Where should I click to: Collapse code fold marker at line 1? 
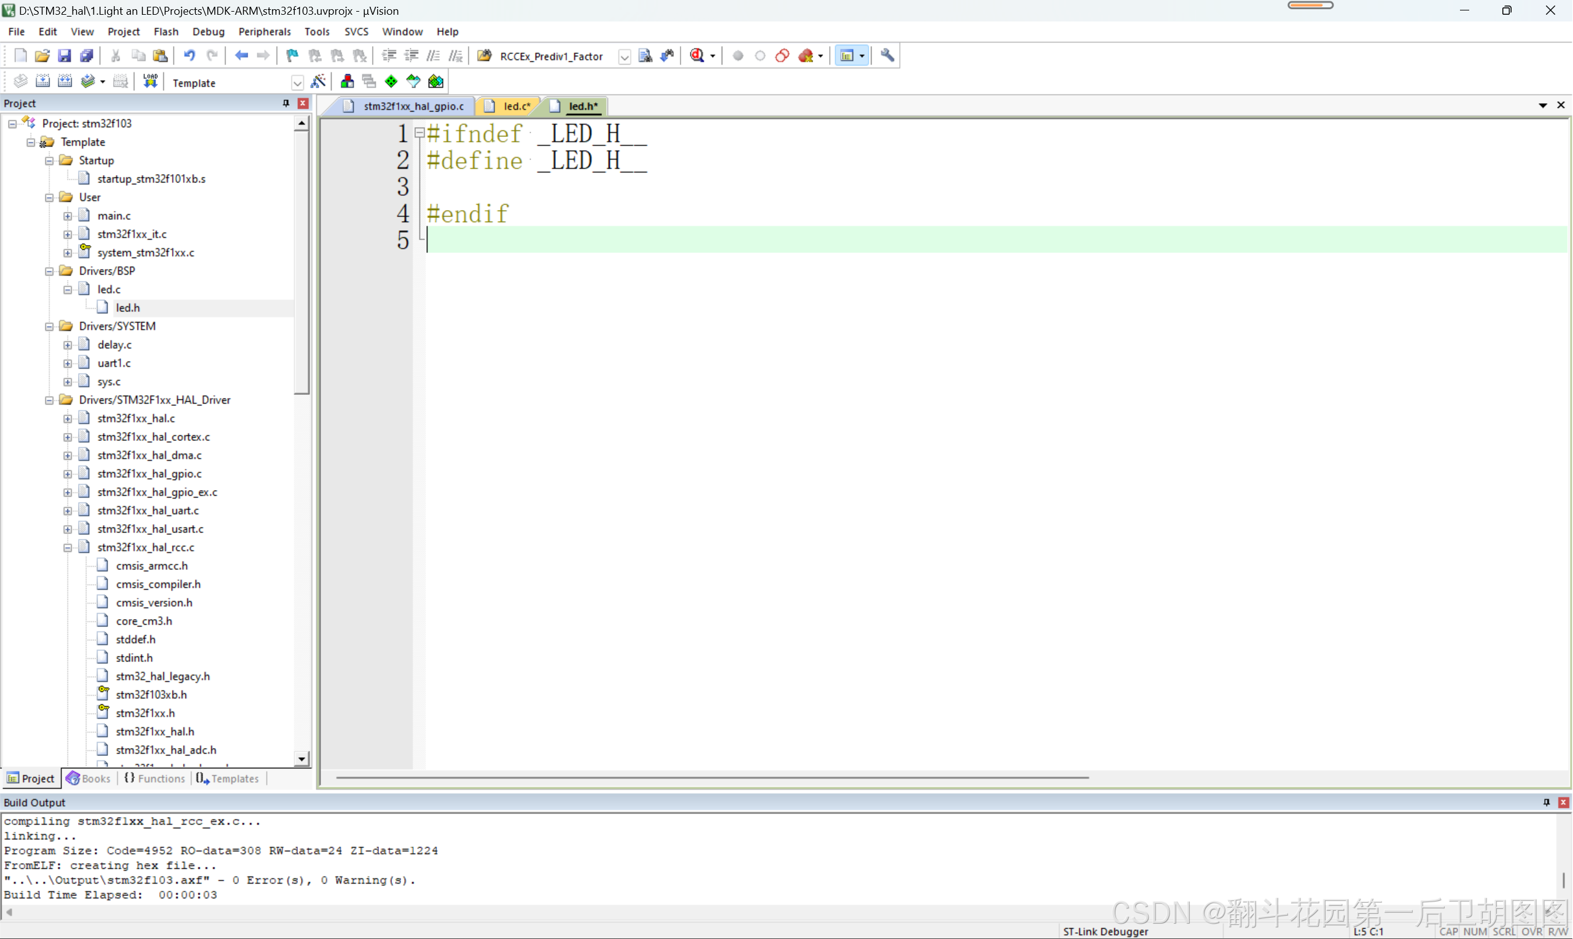419,133
